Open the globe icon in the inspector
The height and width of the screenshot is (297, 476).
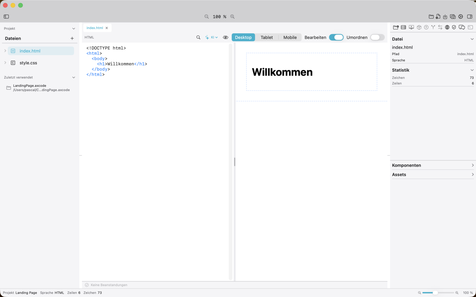[x=447, y=27]
